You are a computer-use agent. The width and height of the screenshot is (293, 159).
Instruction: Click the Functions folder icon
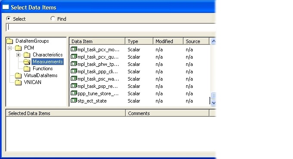pos(27,69)
